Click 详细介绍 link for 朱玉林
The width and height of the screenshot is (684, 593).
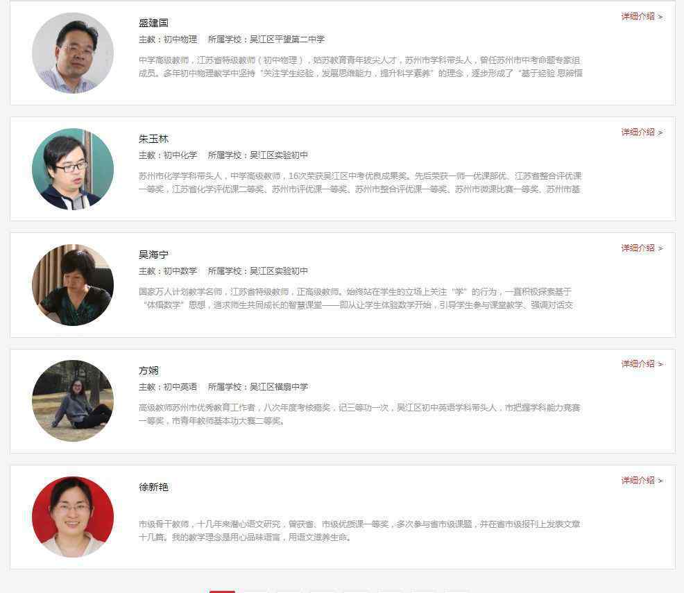[642, 132]
